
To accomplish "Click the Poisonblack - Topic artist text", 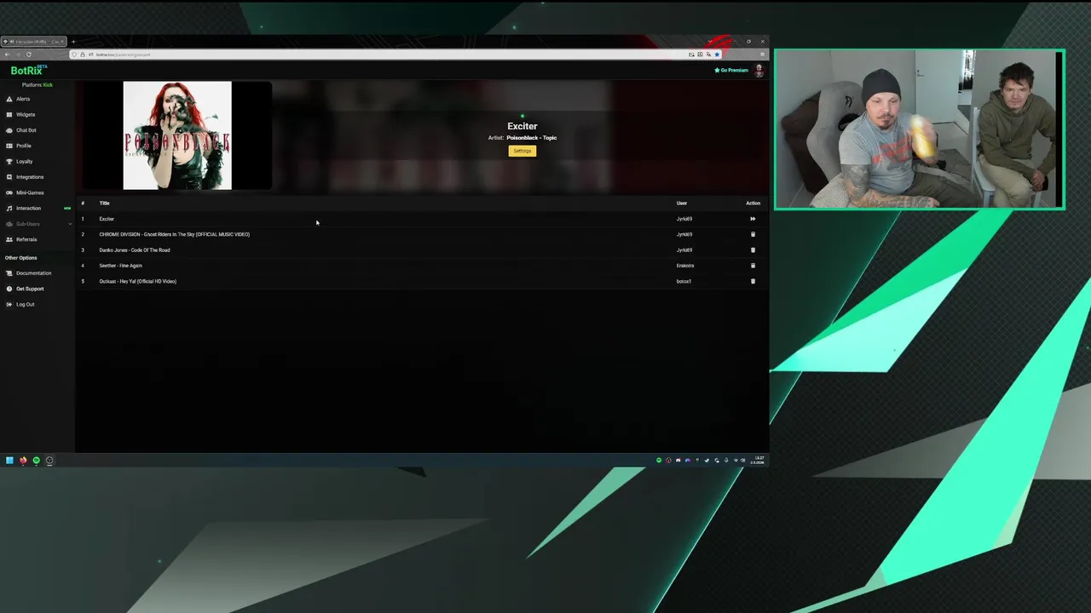I will (x=532, y=138).
